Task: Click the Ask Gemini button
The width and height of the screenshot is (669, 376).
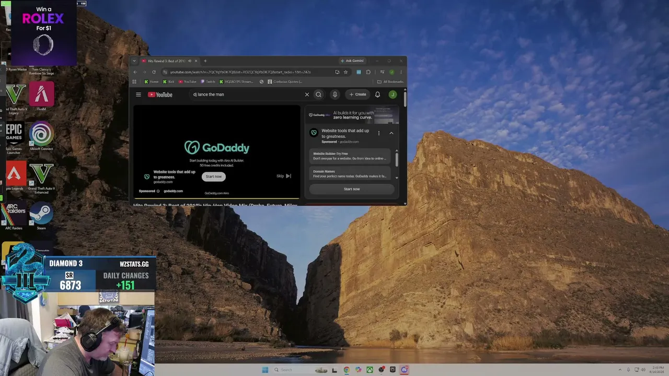Action: click(x=352, y=61)
